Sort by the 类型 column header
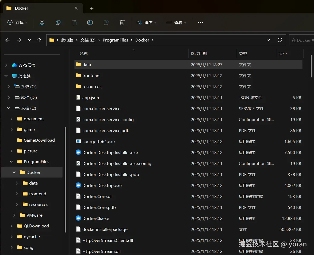The image size is (314, 255). (x=257, y=53)
